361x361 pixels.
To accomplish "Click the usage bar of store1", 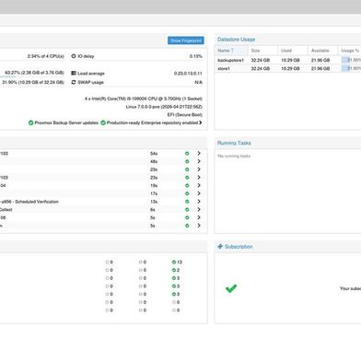I will (351, 68).
